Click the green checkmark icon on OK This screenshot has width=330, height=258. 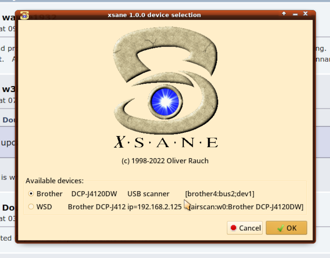pyautogui.click(x=280, y=228)
